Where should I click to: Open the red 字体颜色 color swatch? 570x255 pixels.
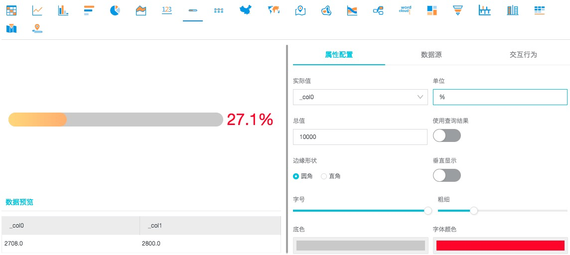(x=500, y=246)
